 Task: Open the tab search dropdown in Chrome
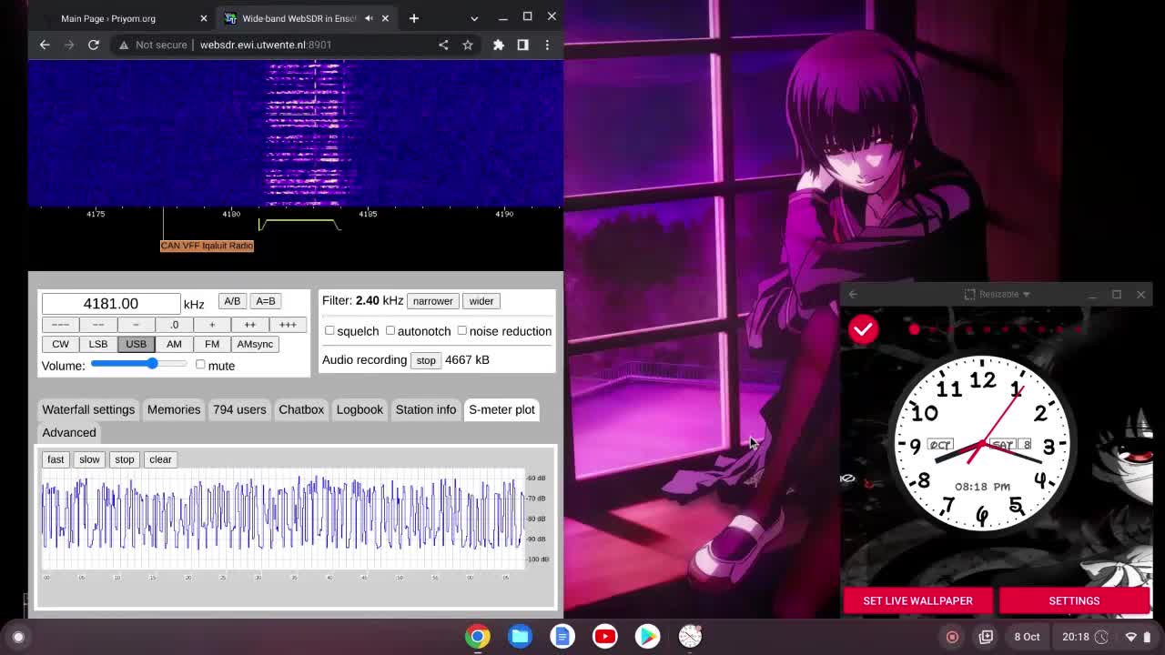tap(474, 18)
